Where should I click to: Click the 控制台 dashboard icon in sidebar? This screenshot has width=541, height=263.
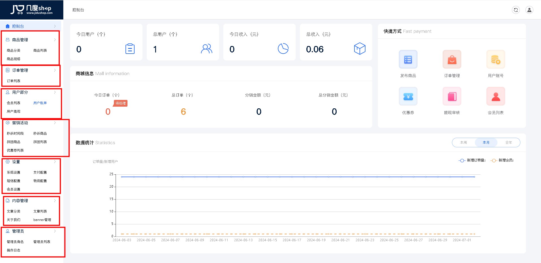click(x=8, y=26)
